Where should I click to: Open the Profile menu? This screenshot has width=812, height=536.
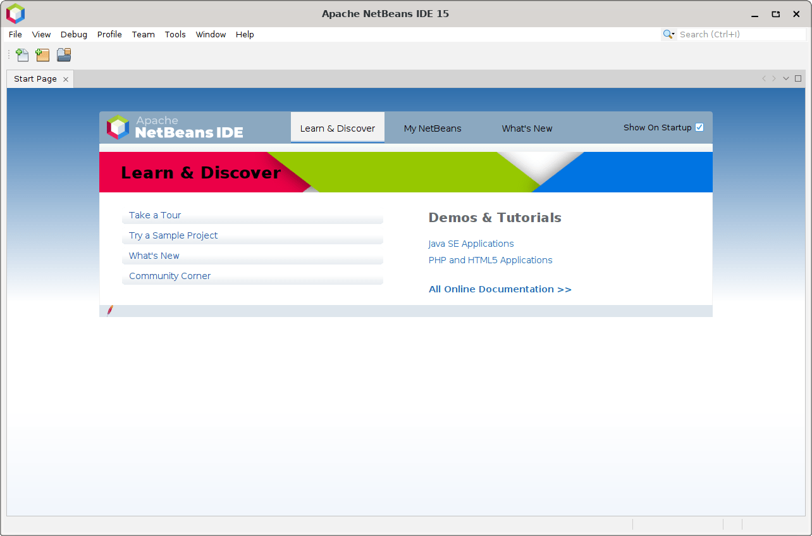(x=109, y=34)
